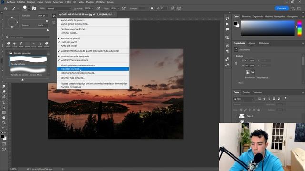The width and height of the screenshot is (305, 171).
Task: Toggle width-height link chain in Lienzo
Action: [x=236, y=63]
